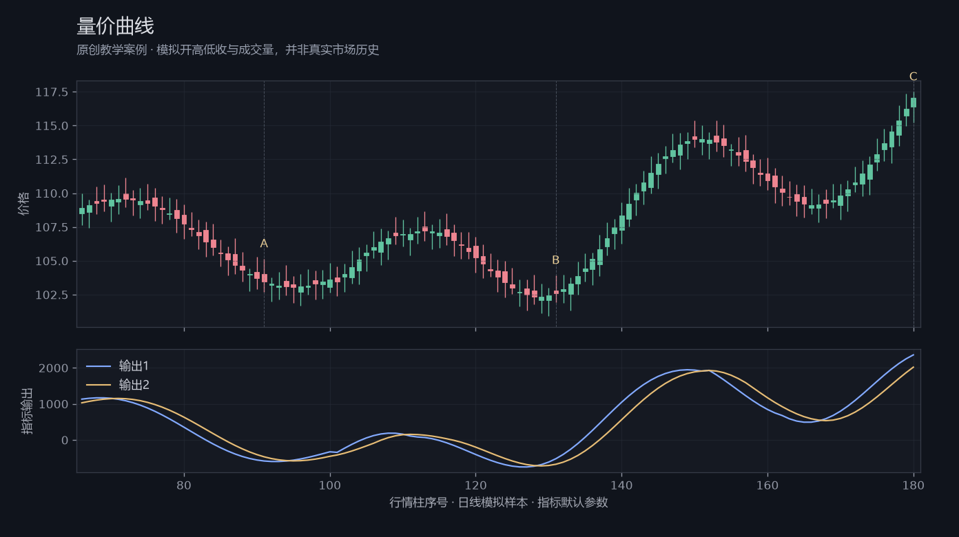The image size is (959, 537).
Task: Click the blue 输出1 legend line swatch
Action: (x=98, y=366)
